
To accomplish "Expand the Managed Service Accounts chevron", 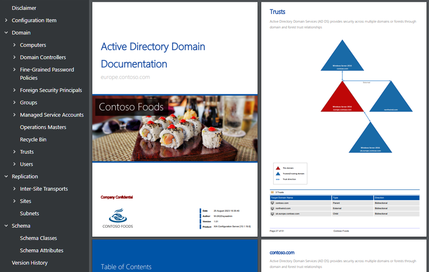I will [x=14, y=115].
